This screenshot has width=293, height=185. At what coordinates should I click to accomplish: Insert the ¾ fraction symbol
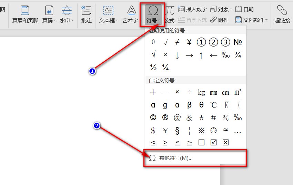(x=238, y=55)
